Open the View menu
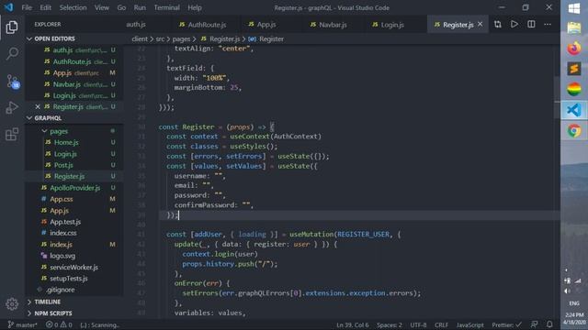 [x=102, y=7]
